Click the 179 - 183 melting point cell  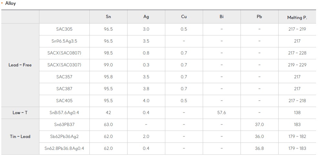tap(297, 149)
